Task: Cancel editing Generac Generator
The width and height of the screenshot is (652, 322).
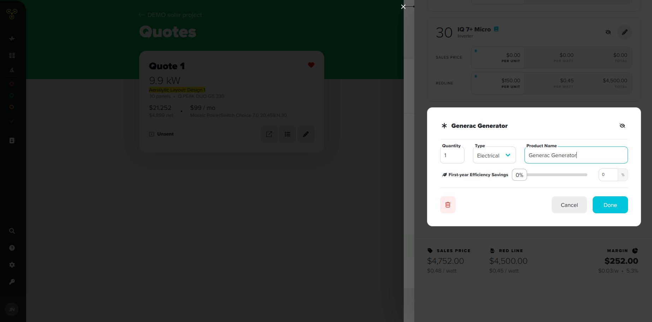Action: pyautogui.click(x=569, y=205)
